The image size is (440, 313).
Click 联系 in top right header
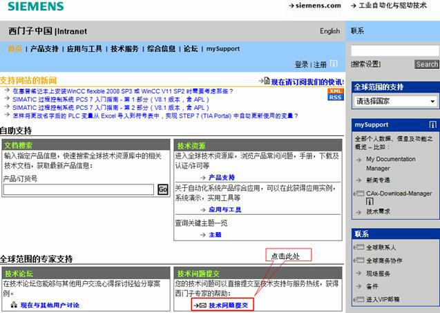pyautogui.click(x=357, y=31)
